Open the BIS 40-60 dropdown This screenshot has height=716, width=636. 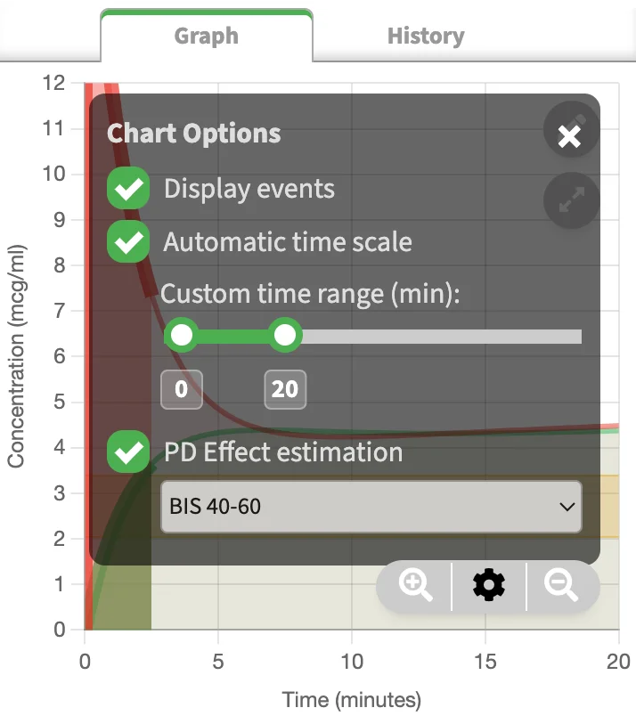[371, 507]
